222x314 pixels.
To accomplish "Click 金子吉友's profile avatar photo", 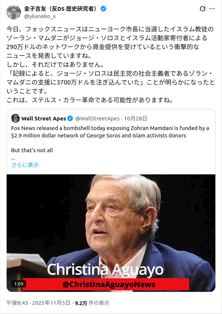I will click(x=14, y=12).
